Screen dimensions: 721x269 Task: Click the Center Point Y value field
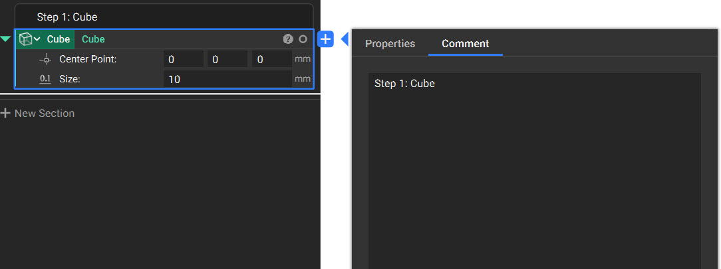(x=227, y=60)
